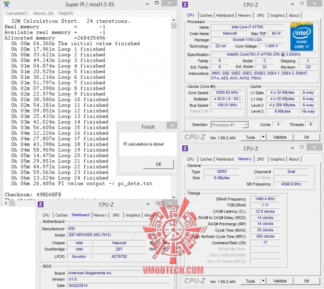
Task: Select Graphics tab in Memory CPU-Z window
Action: pyautogui.click(x=277, y=159)
